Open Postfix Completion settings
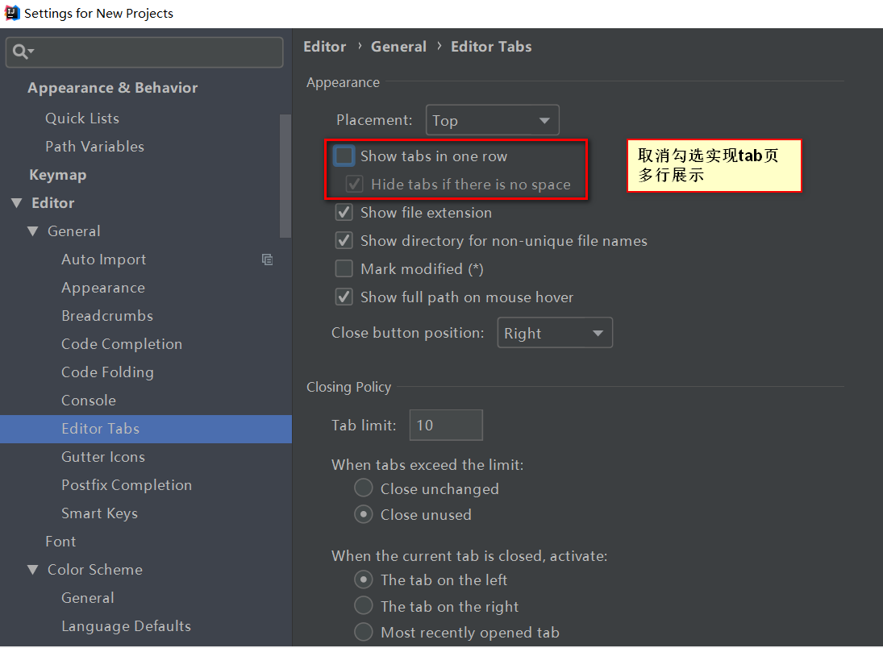 [x=127, y=484]
